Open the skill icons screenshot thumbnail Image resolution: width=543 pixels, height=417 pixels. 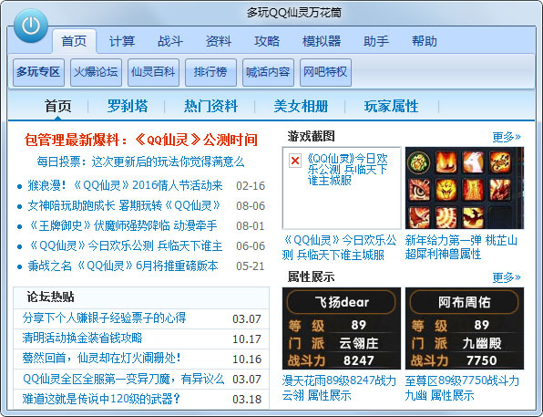coord(465,188)
